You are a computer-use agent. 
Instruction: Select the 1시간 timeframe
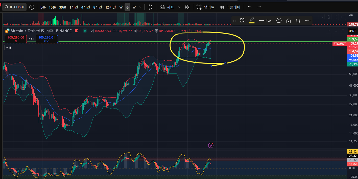pyautogui.click(x=74, y=7)
